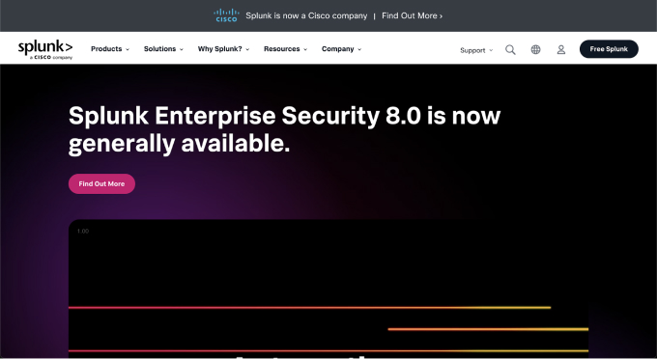Click the 1.00 axis label on the chart
Screen dimensions: 657x359
pyautogui.click(x=83, y=231)
